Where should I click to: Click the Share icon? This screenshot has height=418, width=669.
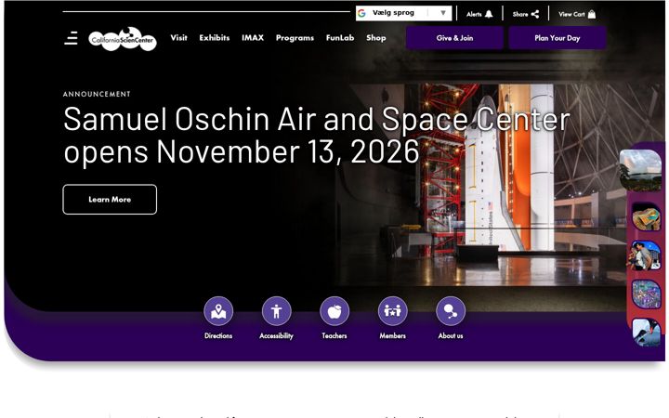(535, 14)
